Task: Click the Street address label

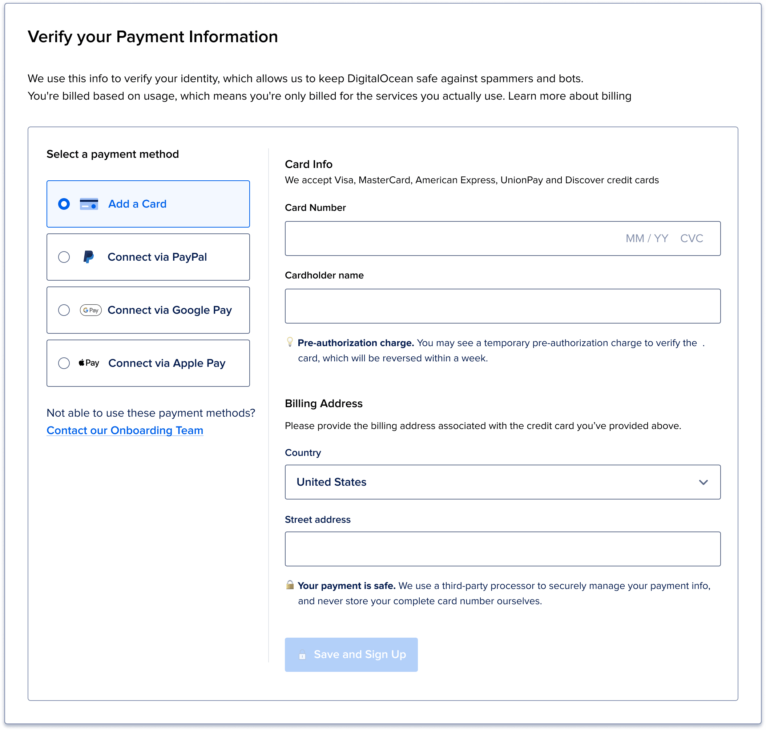Action: pos(318,520)
